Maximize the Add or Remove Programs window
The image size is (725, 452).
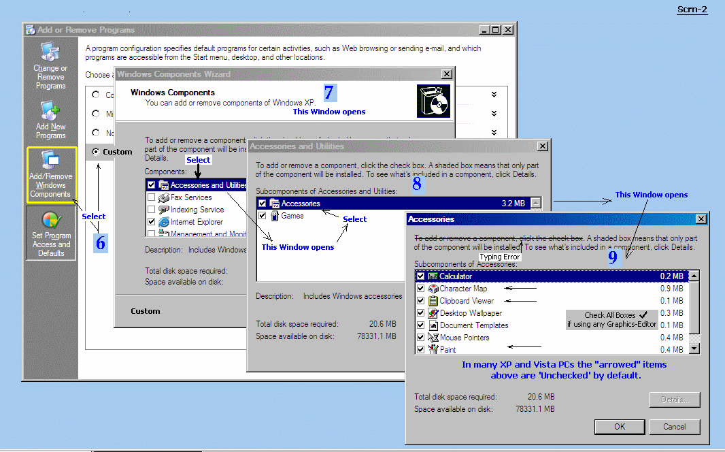coord(496,29)
